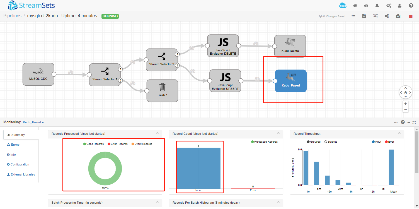Viewport: 419px width, 209px height.
Task: Maximize the monitoring panel
Action: pos(414,122)
